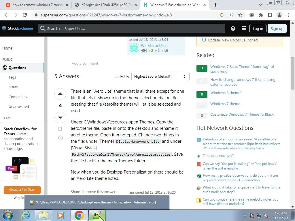The width and height of the screenshot is (295, 221).
Task: Click the Sign up button
Action: [277, 28]
